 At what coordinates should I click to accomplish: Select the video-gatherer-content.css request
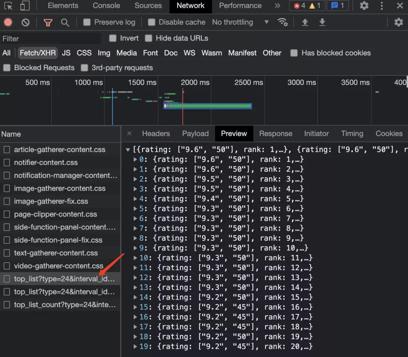[60, 266]
